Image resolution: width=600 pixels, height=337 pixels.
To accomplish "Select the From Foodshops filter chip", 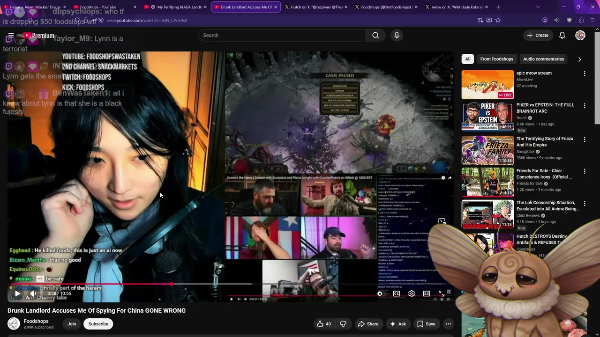I will pyautogui.click(x=496, y=59).
